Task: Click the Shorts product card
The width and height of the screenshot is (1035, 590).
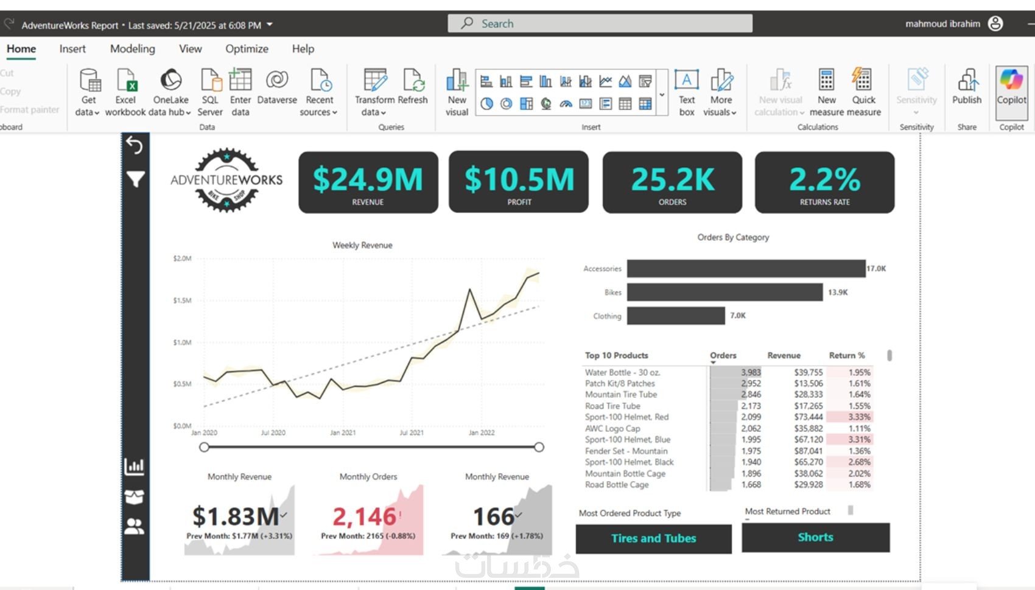Action: tap(815, 537)
